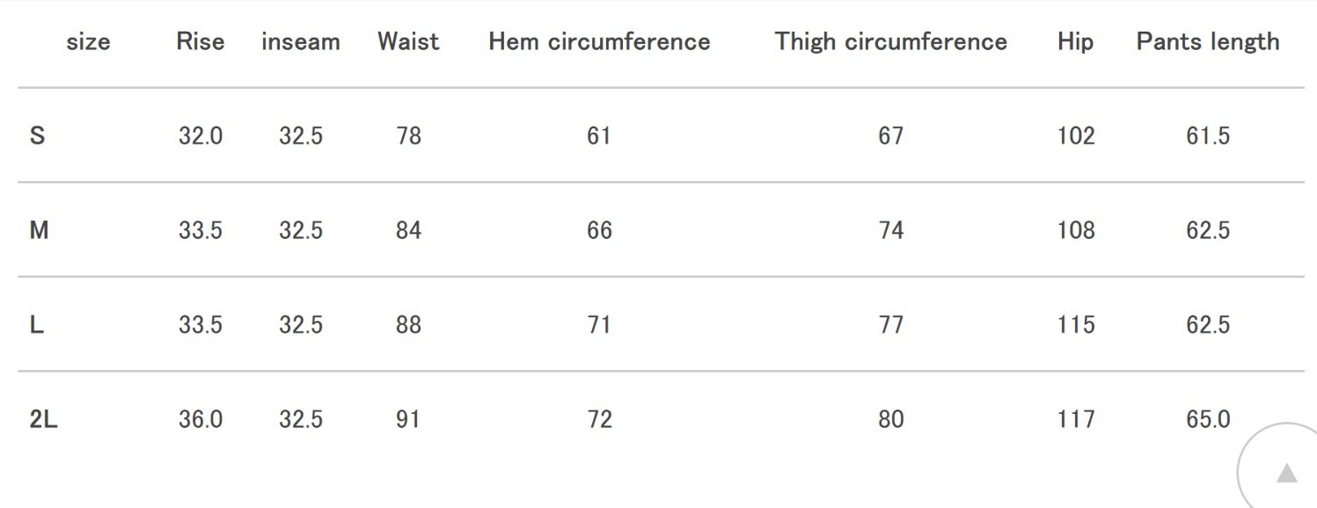The width and height of the screenshot is (1317, 508).
Task: Click the 2L thigh circumference value 80
Action: (890, 419)
